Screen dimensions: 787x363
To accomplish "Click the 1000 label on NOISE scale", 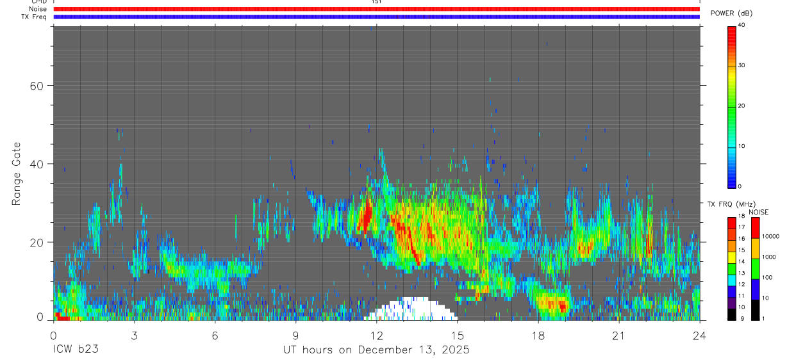I will click(x=769, y=257).
